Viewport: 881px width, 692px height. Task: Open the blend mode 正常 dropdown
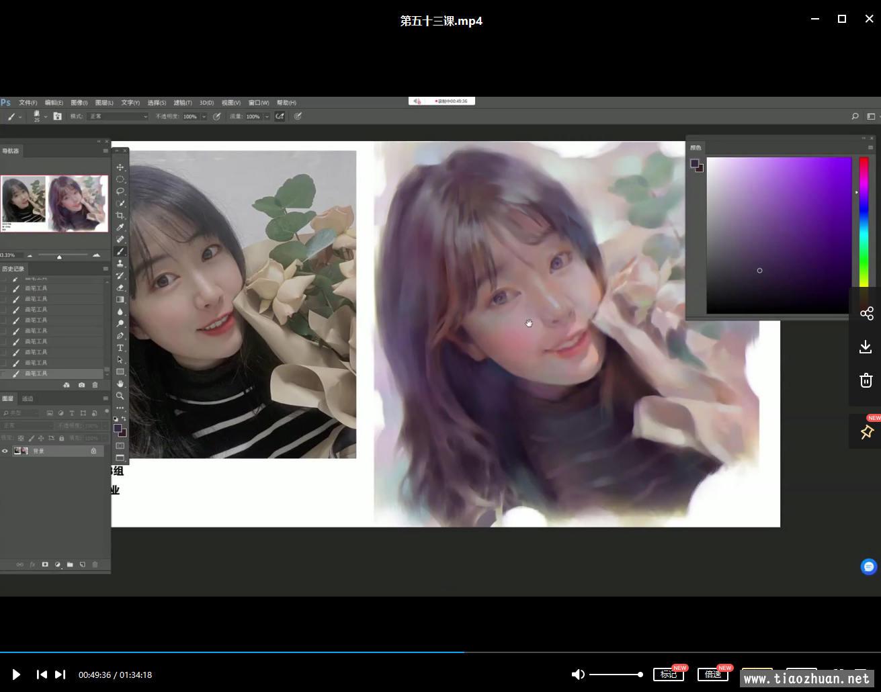(118, 116)
